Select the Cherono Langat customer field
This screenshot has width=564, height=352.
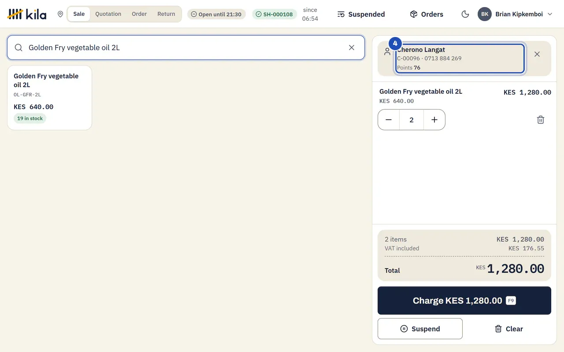click(460, 59)
